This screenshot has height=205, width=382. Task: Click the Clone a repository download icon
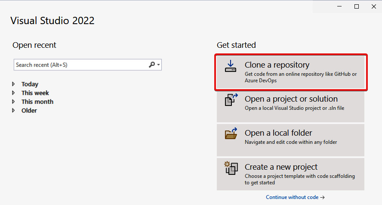(x=231, y=66)
